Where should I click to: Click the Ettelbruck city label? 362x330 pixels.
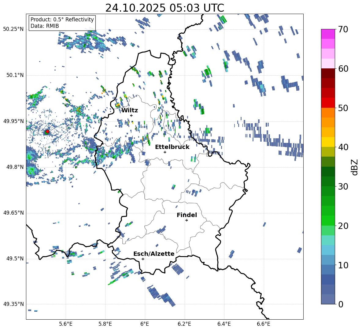point(172,147)
